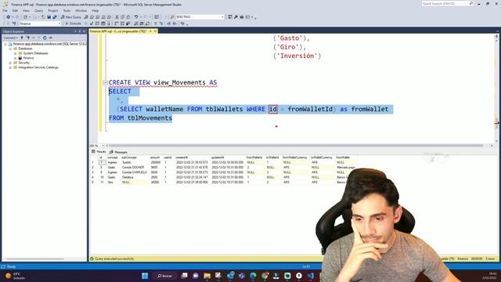Open the Tools menu
This screenshot has height=282, width=501.
click(x=67, y=10)
